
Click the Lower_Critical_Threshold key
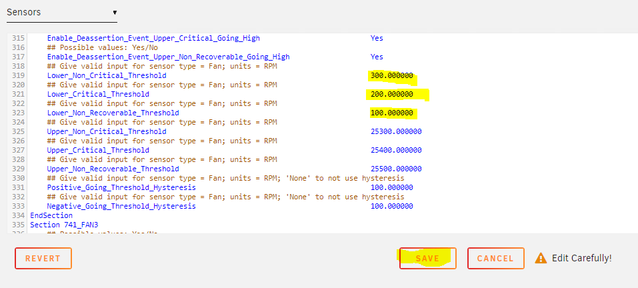98,94
